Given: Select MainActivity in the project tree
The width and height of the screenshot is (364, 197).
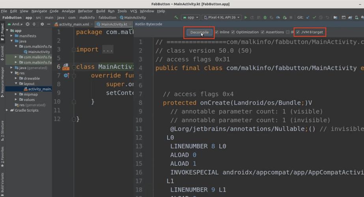Looking at the screenshot, I should click(x=39, y=52).
